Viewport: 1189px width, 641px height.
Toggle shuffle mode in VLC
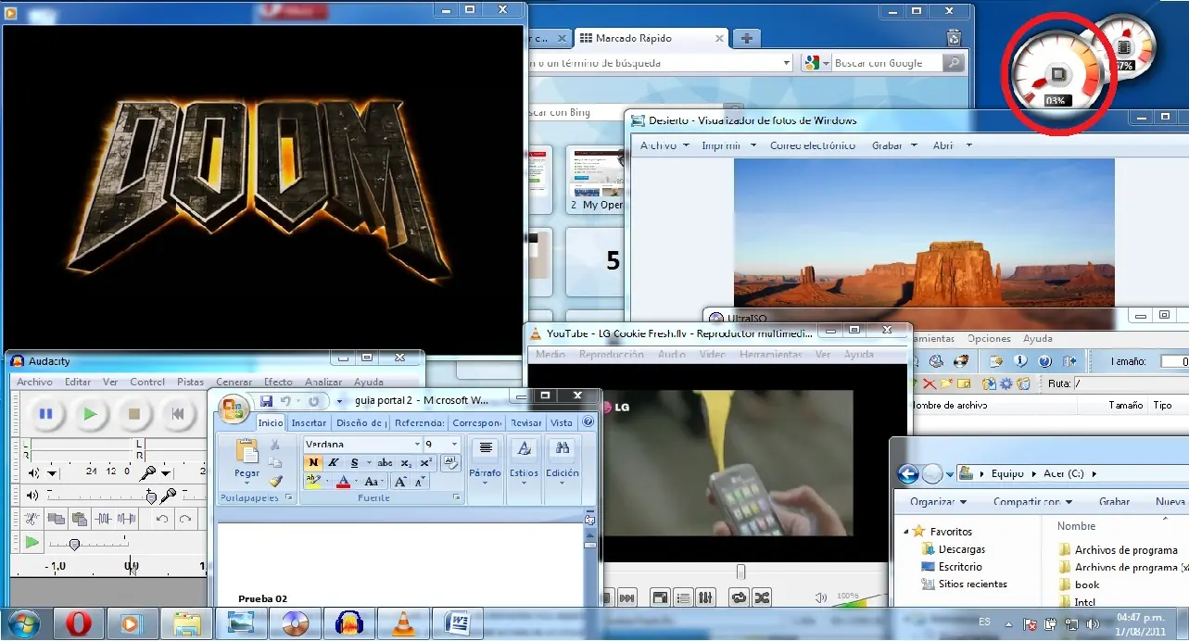762,597
